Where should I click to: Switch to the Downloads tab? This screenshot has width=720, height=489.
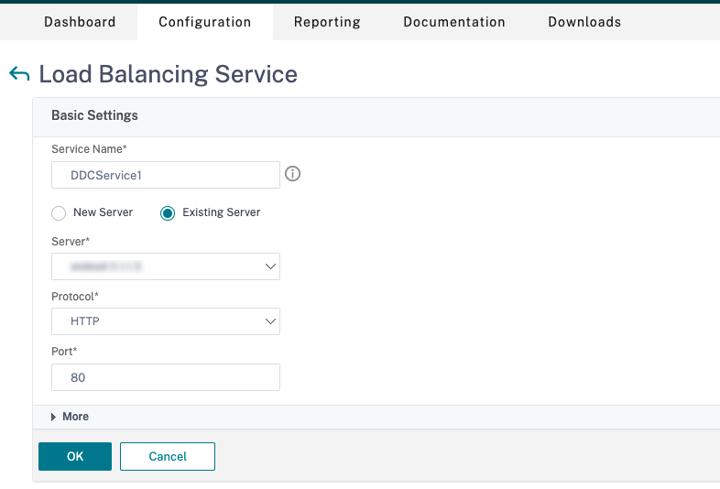(584, 22)
